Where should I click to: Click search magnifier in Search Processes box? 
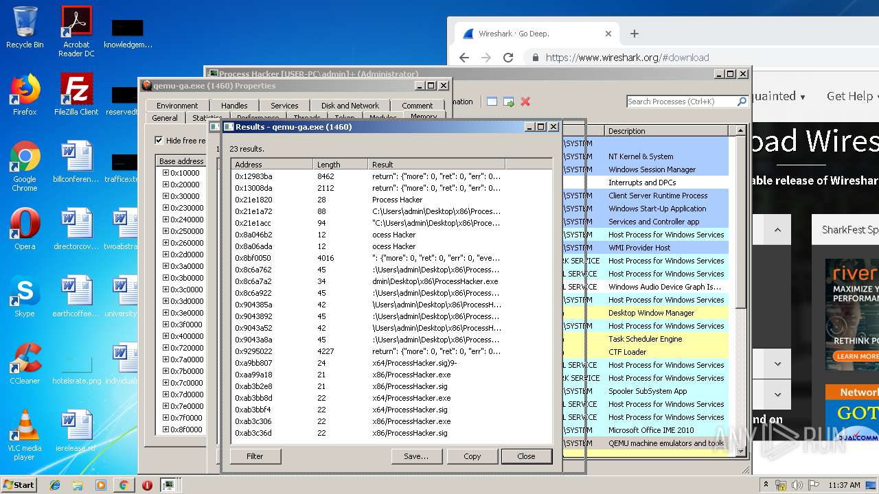(742, 102)
